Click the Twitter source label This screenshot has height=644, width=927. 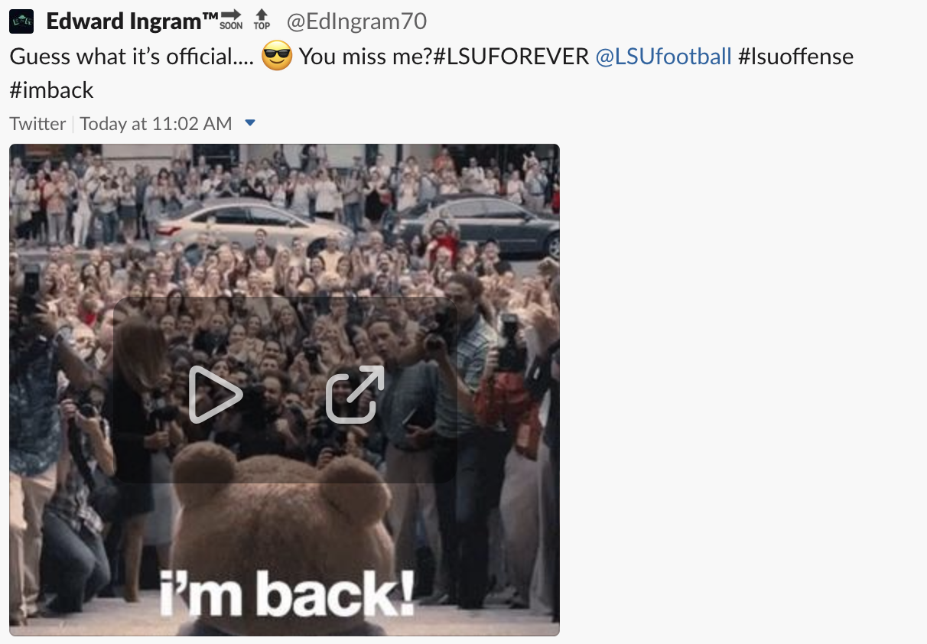pos(37,124)
